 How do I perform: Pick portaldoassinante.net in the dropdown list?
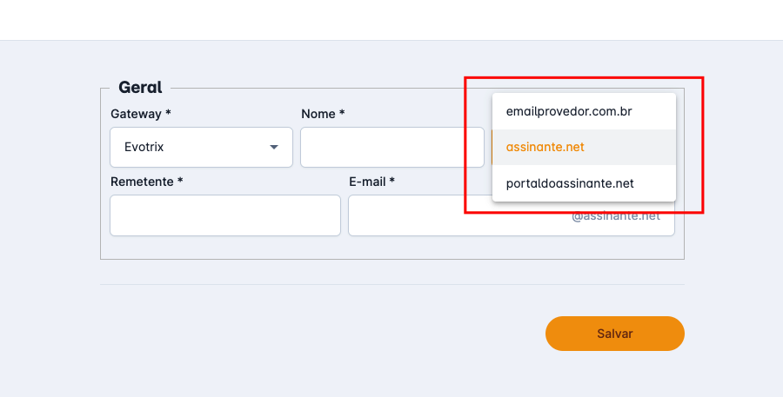[x=570, y=183]
